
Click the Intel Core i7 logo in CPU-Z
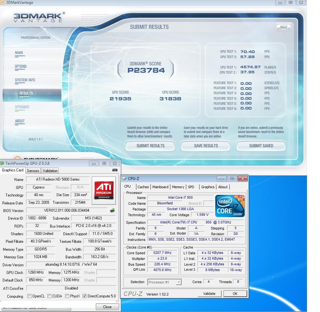pyautogui.click(x=230, y=206)
